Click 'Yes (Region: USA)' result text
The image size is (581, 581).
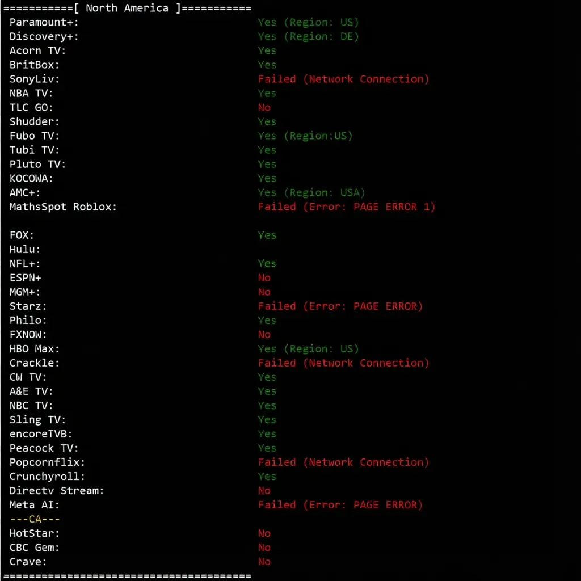point(311,193)
